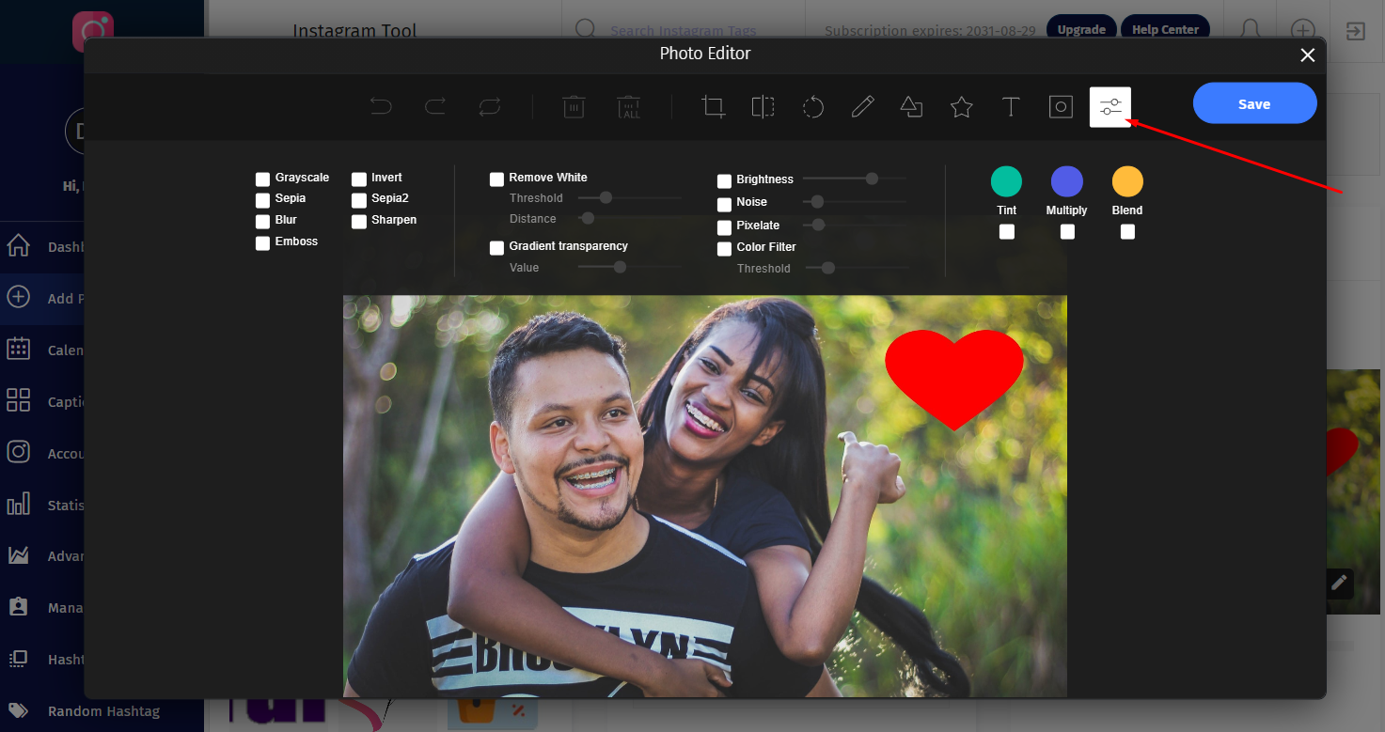Activate the pencil Draw tool

point(862,107)
